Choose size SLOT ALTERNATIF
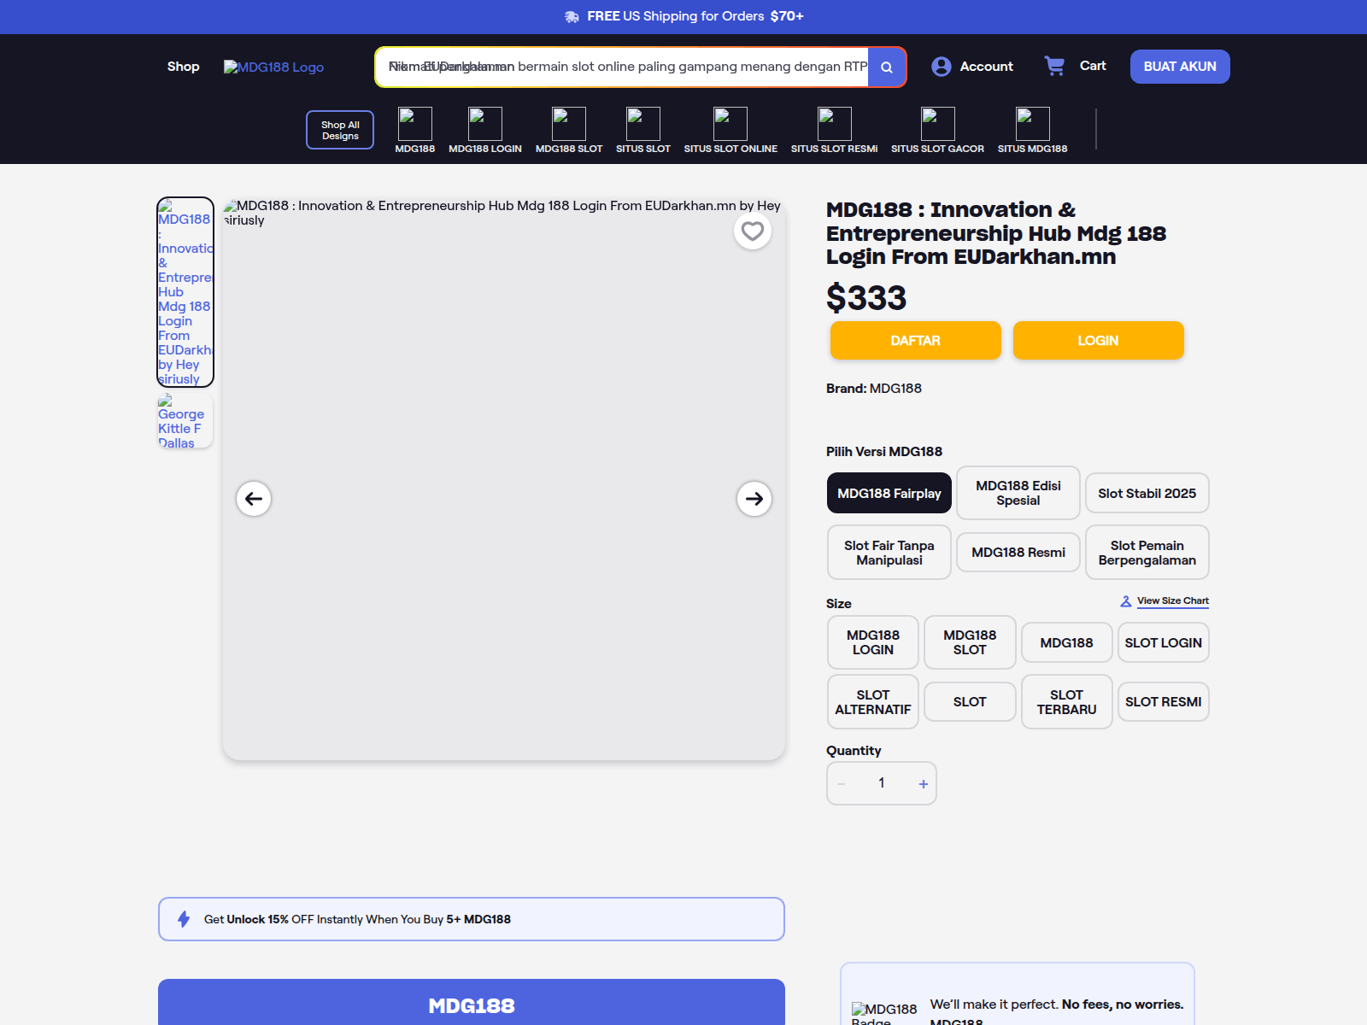This screenshot has height=1025, width=1367. click(873, 702)
